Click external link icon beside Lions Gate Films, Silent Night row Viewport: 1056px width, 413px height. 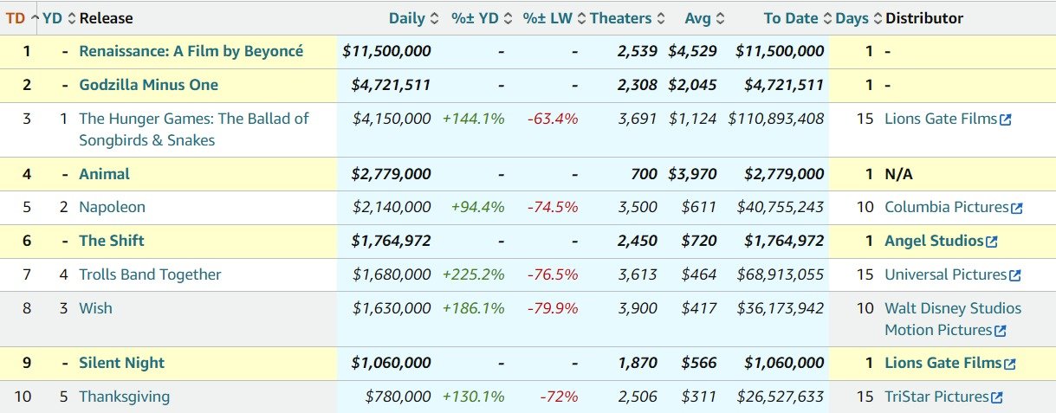pos(1008,364)
